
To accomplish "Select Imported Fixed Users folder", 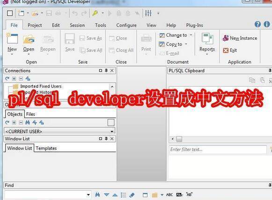I will click(x=37, y=86).
